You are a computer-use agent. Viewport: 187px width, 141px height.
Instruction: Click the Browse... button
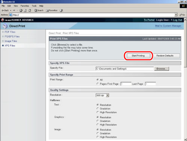click(162, 69)
